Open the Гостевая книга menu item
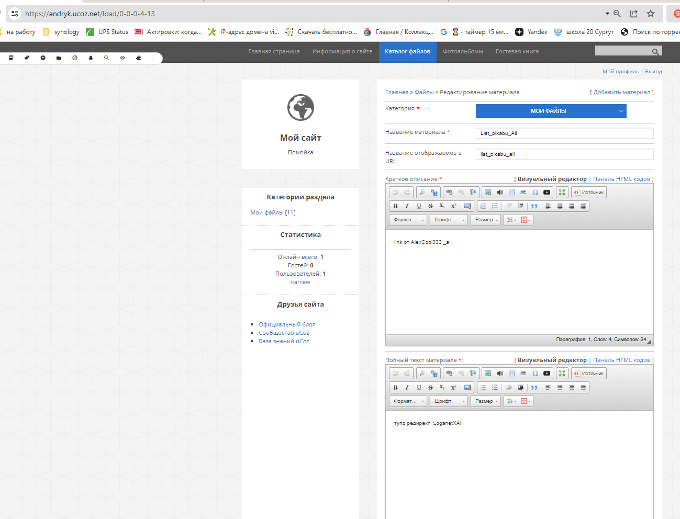Image resolution: width=680 pixels, height=519 pixels. click(x=517, y=52)
